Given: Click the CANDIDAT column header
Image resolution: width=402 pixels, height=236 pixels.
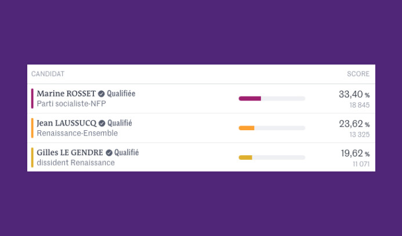Looking at the screenshot, I should click(x=48, y=74).
